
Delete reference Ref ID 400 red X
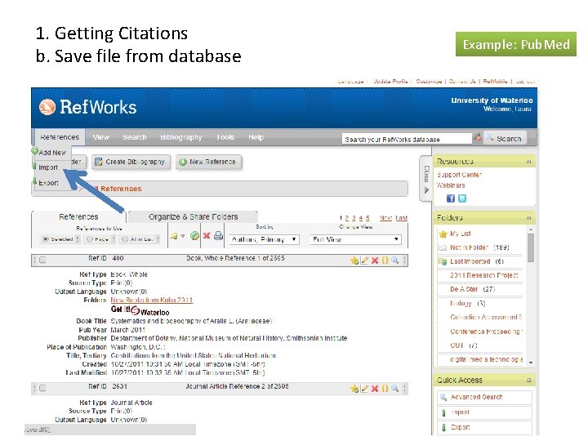coord(375,261)
